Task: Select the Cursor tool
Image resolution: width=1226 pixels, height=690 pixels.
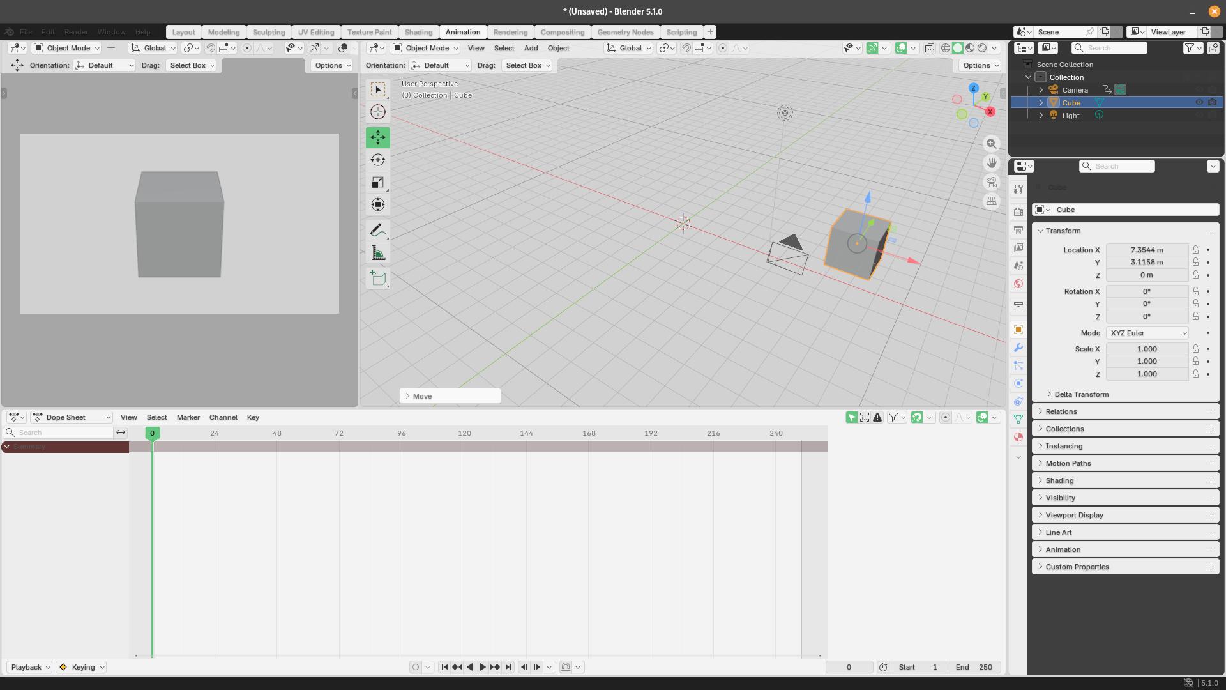Action: click(377, 112)
